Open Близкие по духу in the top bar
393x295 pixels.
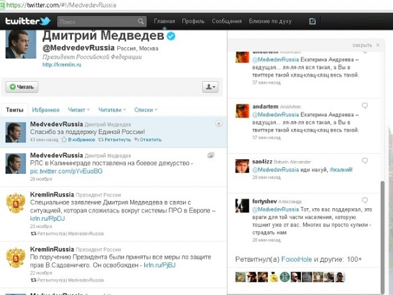pyautogui.click(x=270, y=22)
